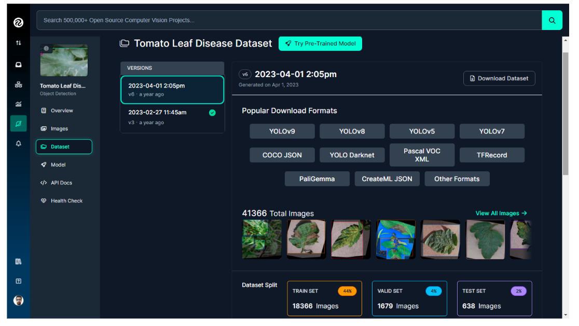The image size is (579, 326).
Task: Click the search magnifier button
Action: click(x=552, y=20)
